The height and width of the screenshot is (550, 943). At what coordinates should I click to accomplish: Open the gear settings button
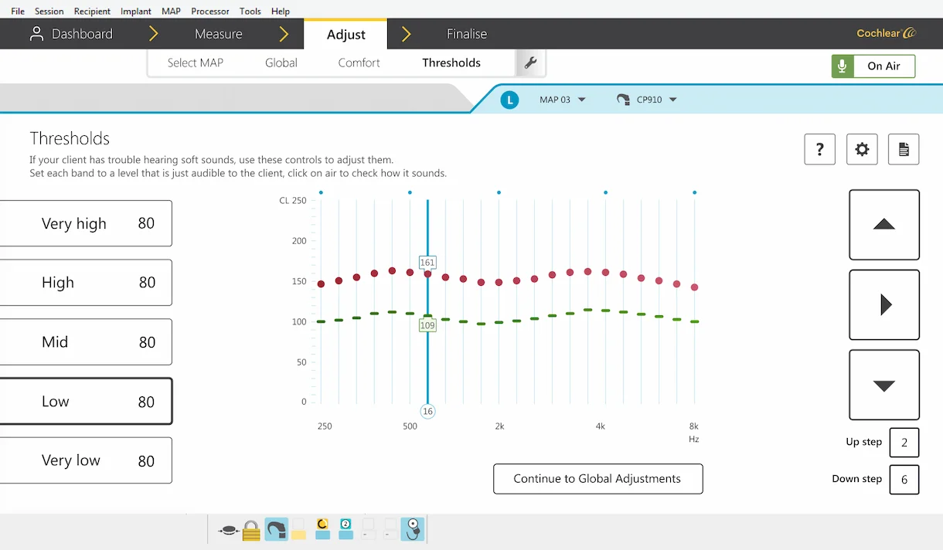coord(862,149)
